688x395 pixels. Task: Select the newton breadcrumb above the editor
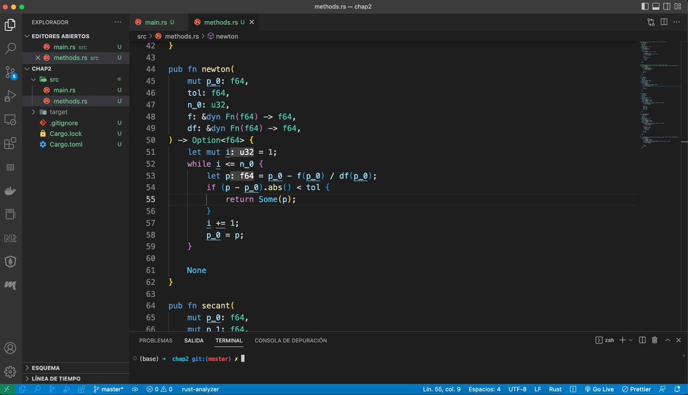pyautogui.click(x=227, y=36)
